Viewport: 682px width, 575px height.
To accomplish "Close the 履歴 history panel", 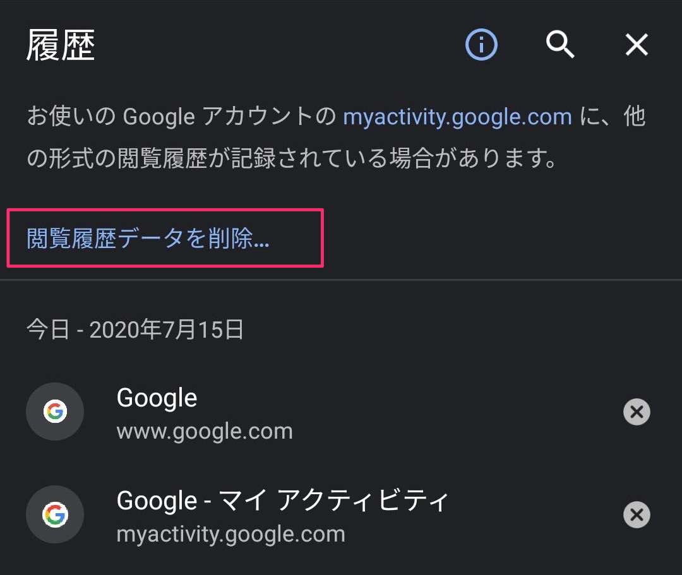I will point(637,45).
